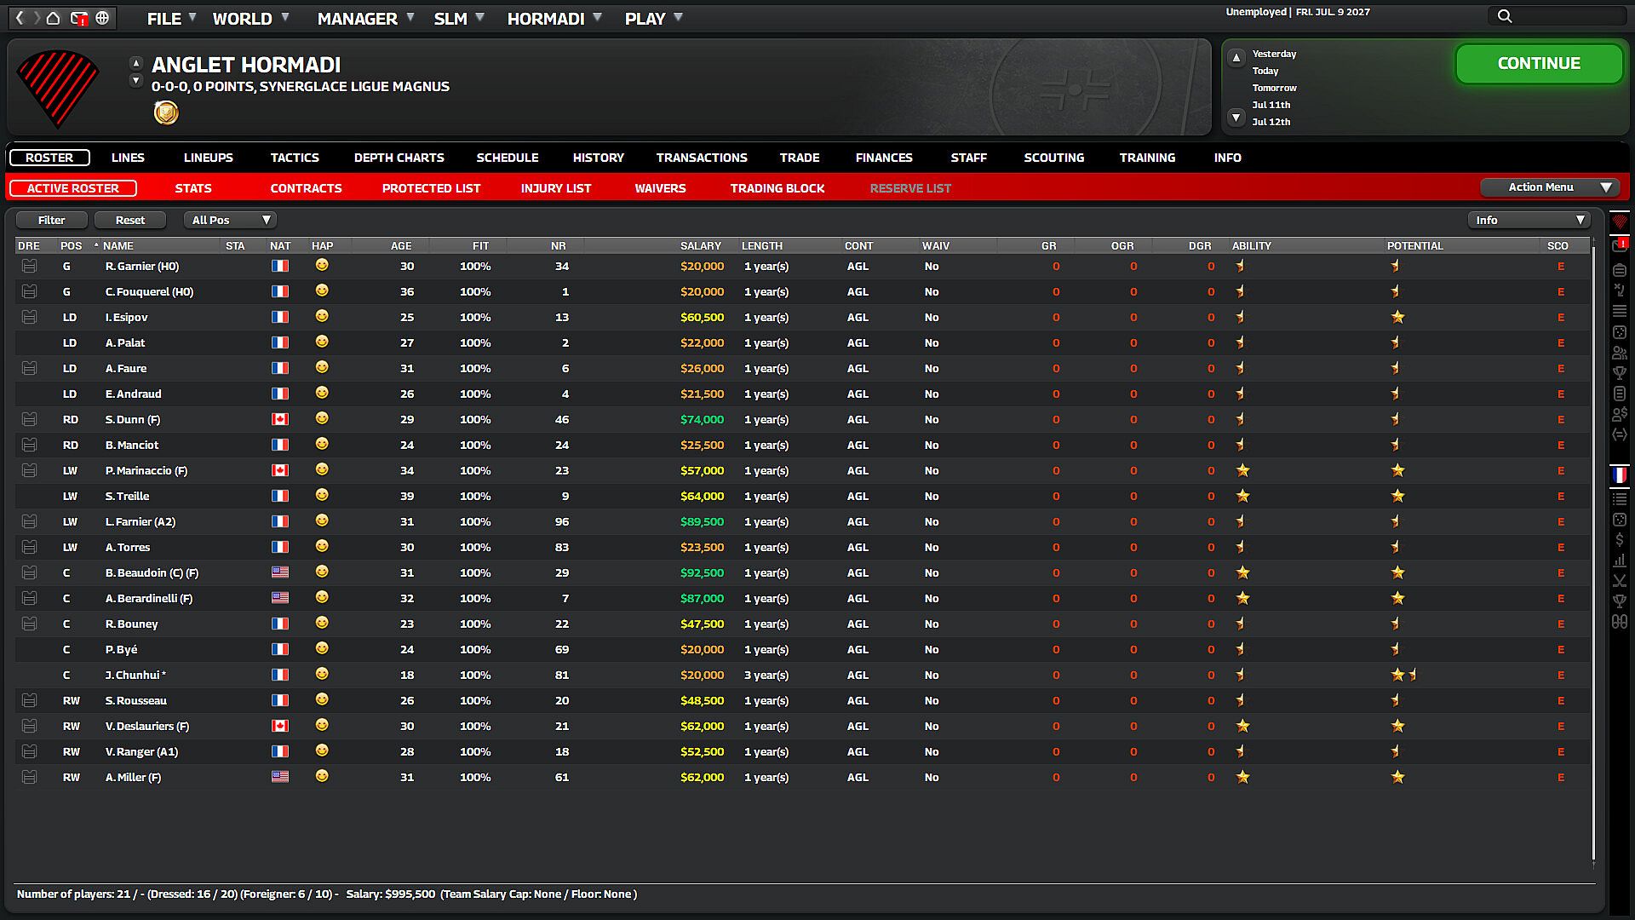This screenshot has height=920, width=1635.
Task: Open the mail inbox with alert badge
Action: [78, 18]
